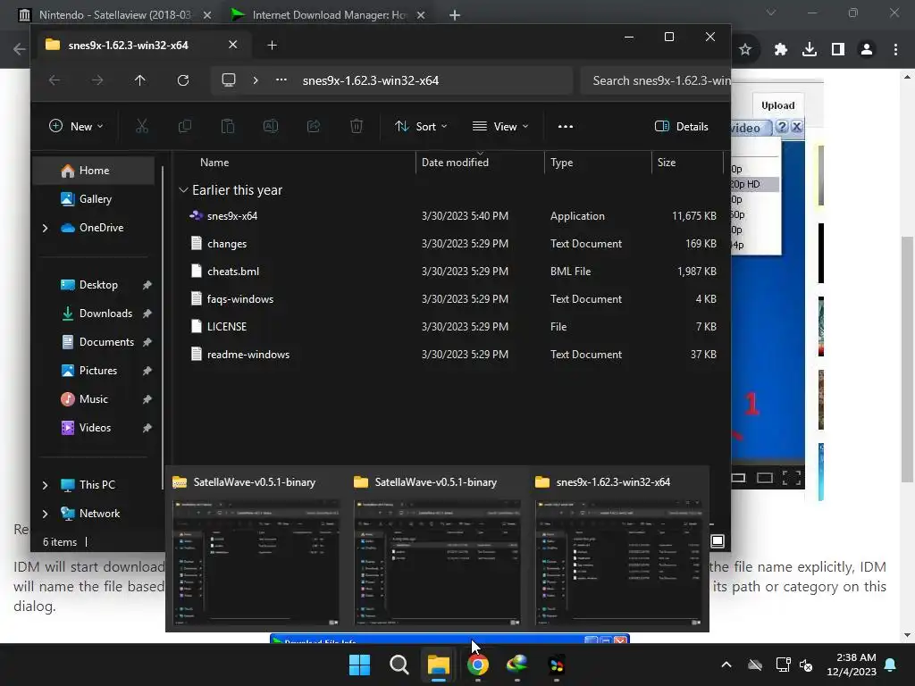Open the Chrome profile avatar
Image resolution: width=915 pixels, height=686 pixels.
pos(867,50)
